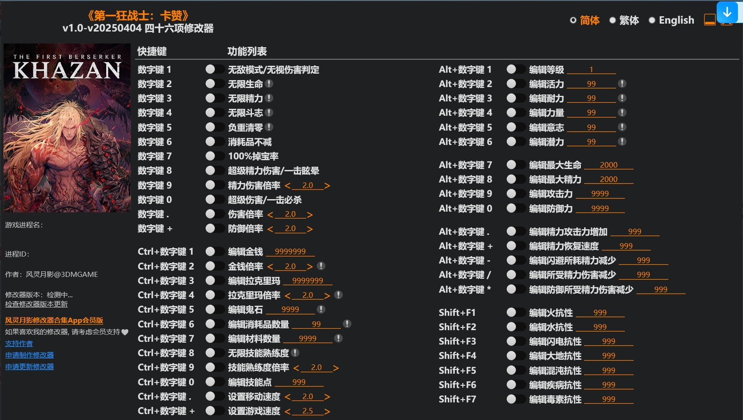Toggle 无敌模式/无视伤害判定 switch
Viewport: 743px width, 420px height.
click(x=214, y=69)
